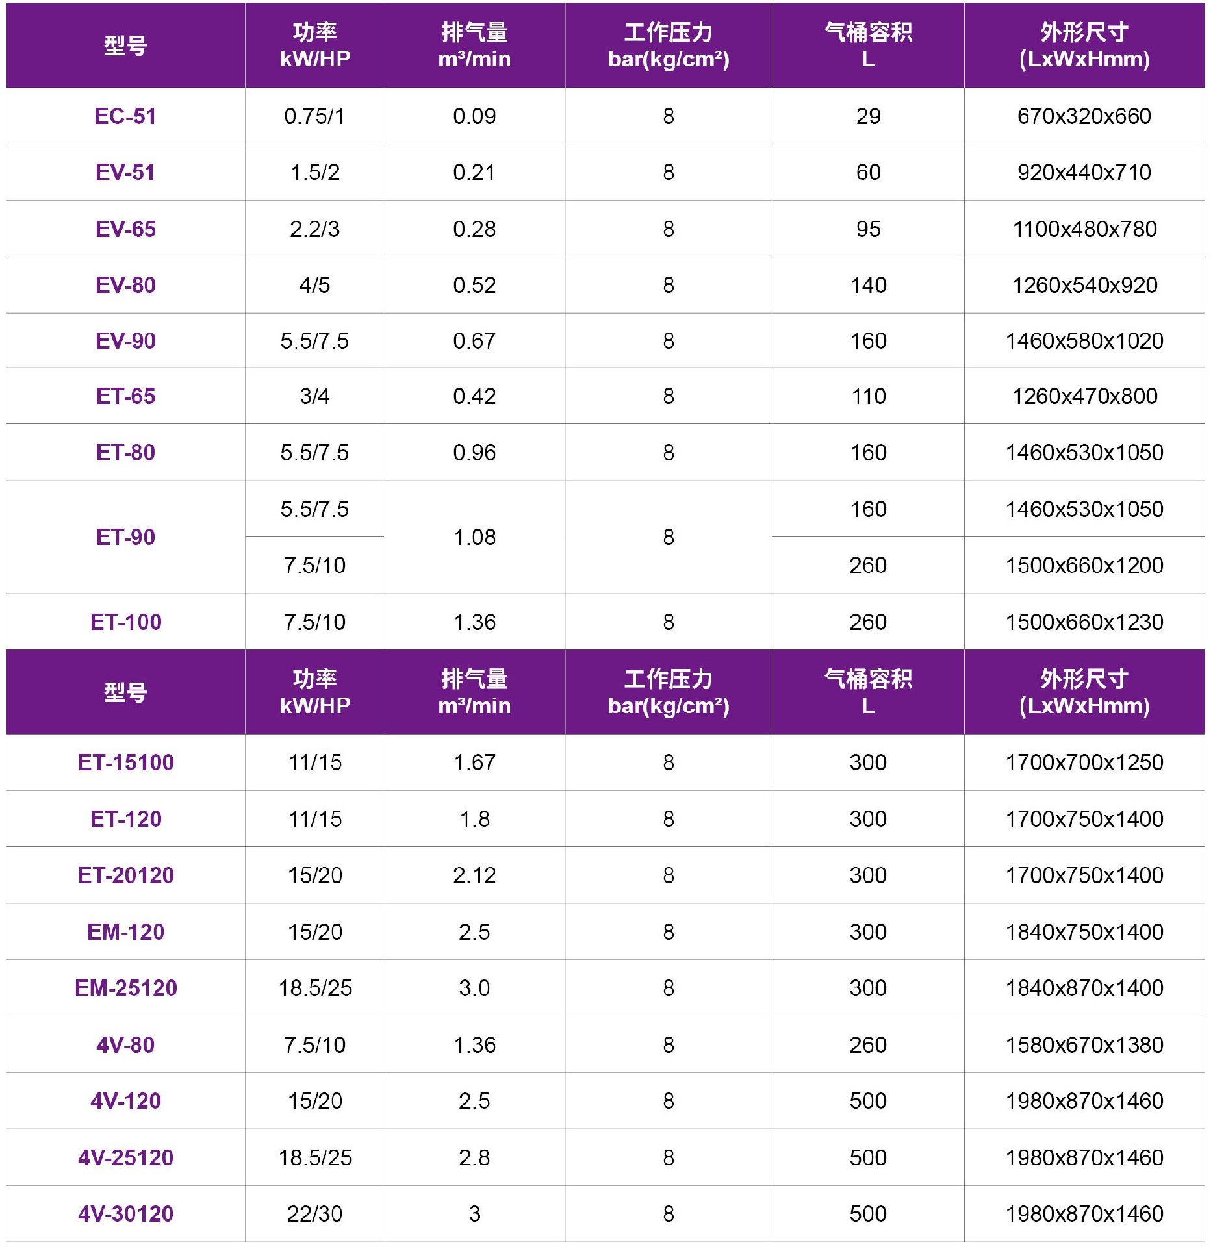Select the 4V-80 model cell
This screenshot has height=1247, width=1213.
click(125, 1045)
